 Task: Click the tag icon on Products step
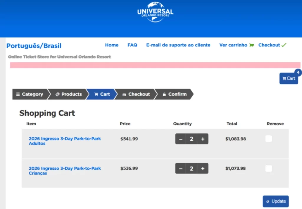58,94
